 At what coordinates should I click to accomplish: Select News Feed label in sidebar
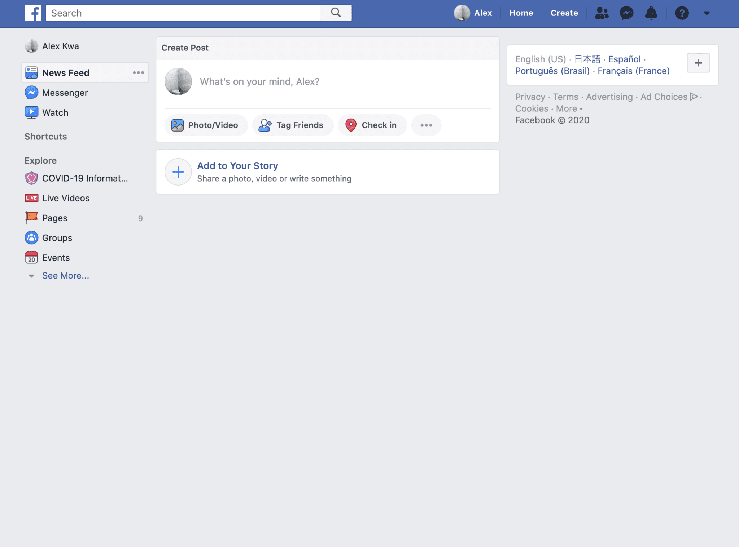66,73
